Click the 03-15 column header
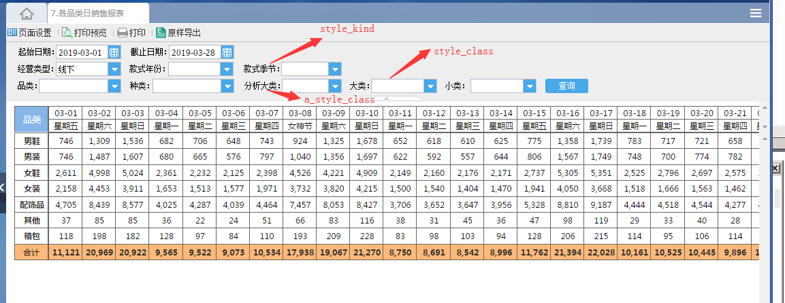The width and height of the screenshot is (785, 303). coord(534,113)
